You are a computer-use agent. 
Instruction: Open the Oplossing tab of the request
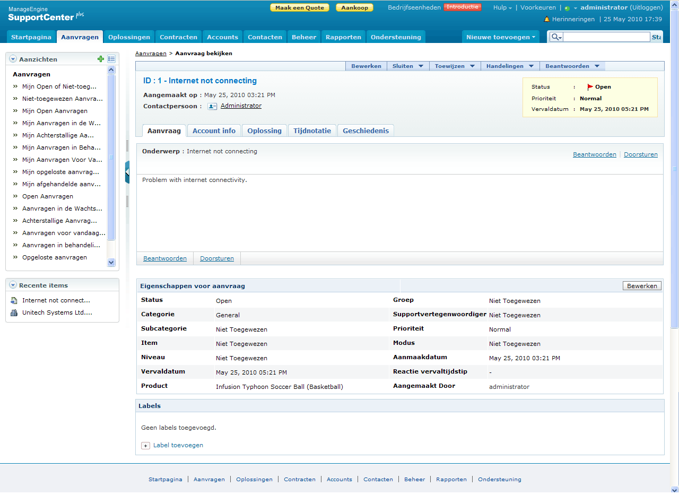click(265, 131)
